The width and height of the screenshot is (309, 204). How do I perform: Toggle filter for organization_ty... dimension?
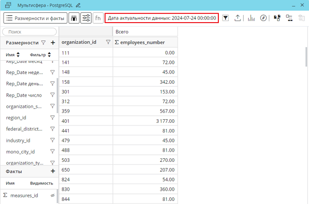pyautogui.click(x=52, y=163)
